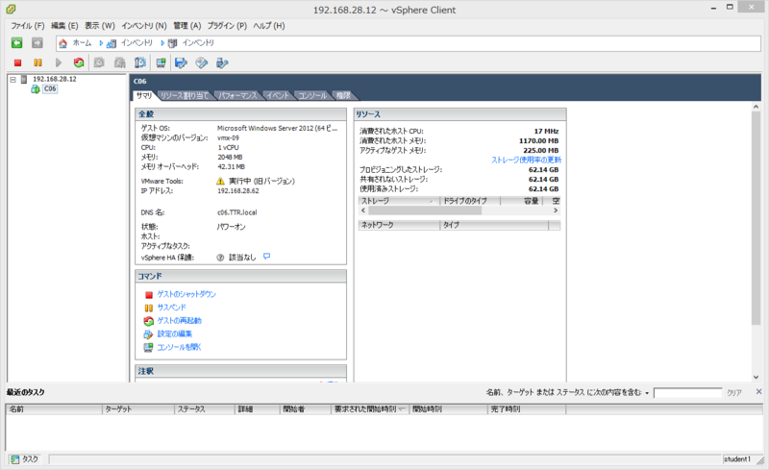Click the summary panel vertical scrollbar
The width and height of the screenshot is (769, 470).
(x=756, y=218)
